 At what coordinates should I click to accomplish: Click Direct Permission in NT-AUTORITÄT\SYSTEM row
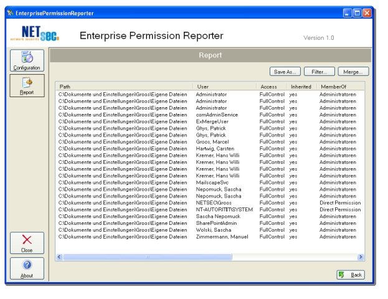(340, 210)
